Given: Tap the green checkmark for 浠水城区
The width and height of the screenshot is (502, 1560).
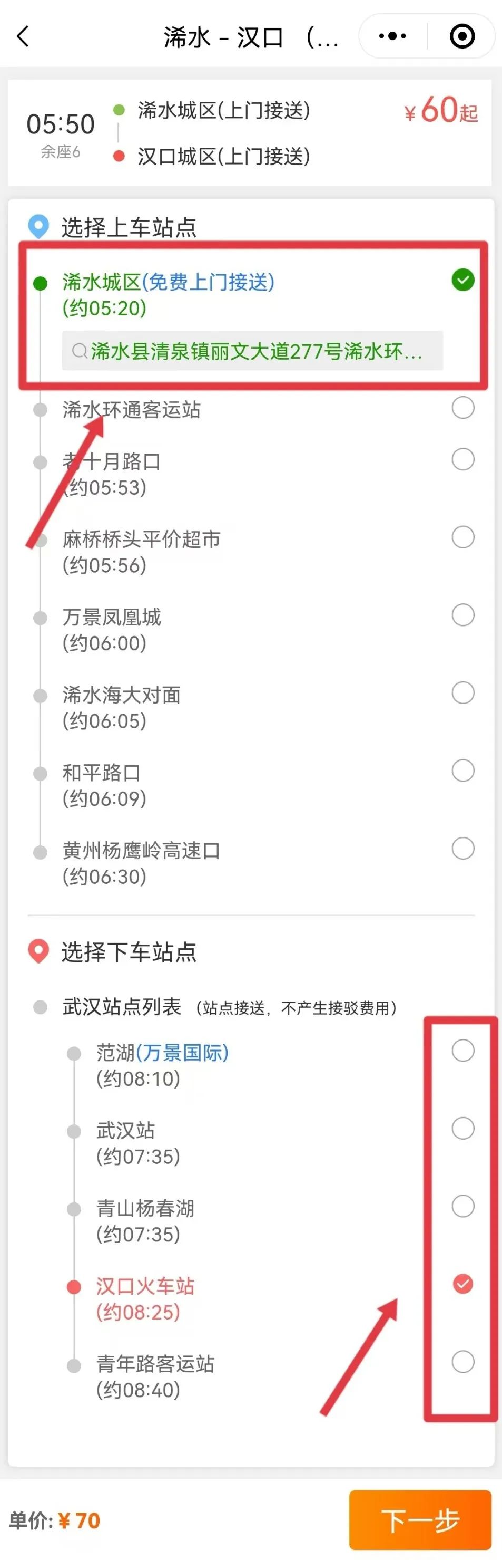Looking at the screenshot, I should pos(462,280).
